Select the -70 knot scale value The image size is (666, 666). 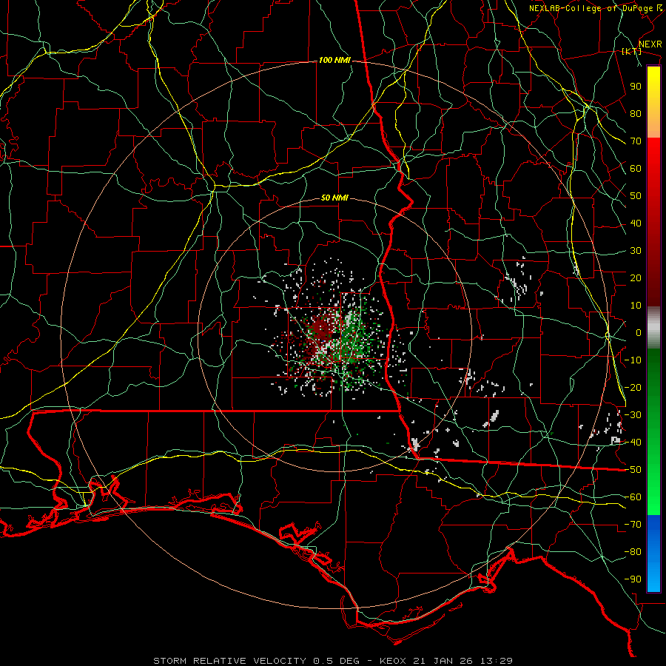click(x=633, y=525)
